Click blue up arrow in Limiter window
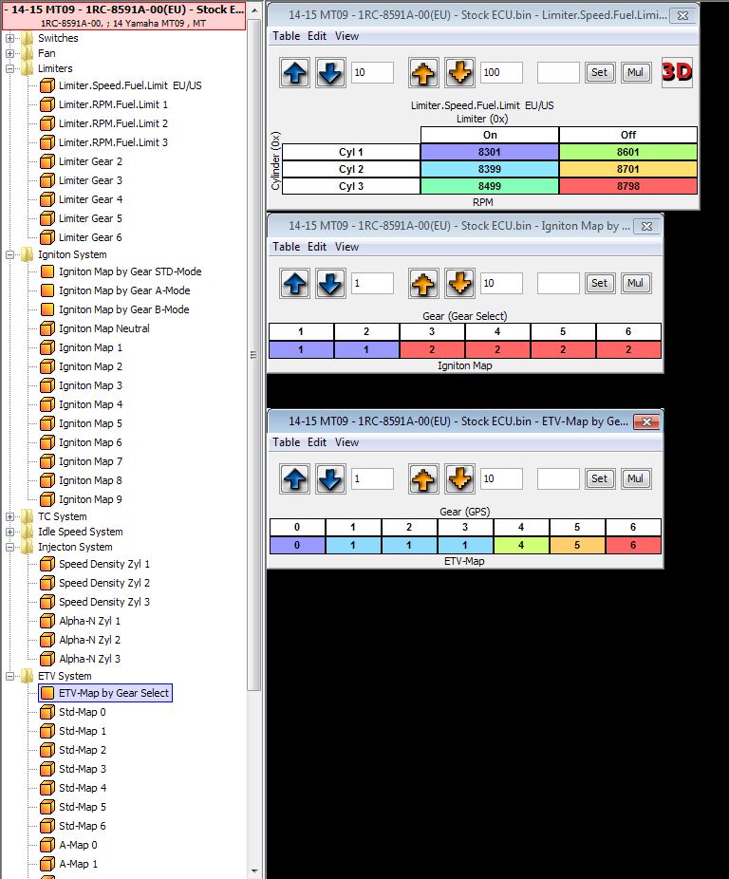729x879 pixels. pos(295,73)
